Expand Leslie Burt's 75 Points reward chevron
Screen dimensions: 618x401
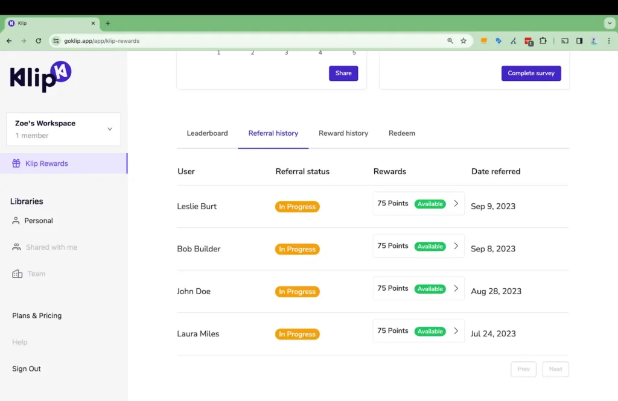coord(456,204)
